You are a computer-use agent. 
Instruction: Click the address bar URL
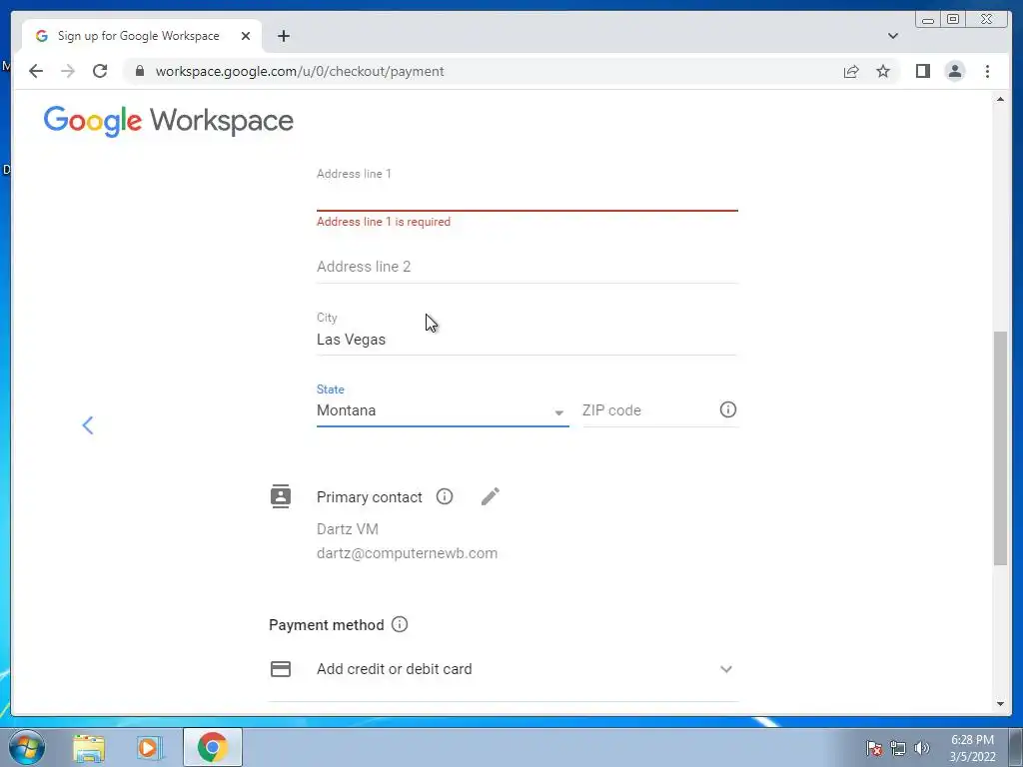[300, 71]
